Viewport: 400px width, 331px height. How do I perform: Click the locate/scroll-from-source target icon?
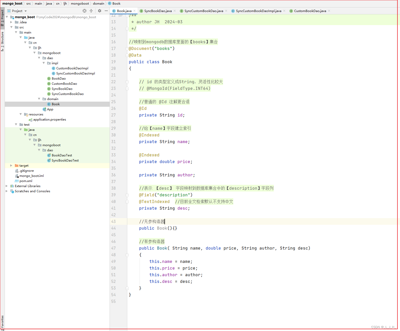85,11
